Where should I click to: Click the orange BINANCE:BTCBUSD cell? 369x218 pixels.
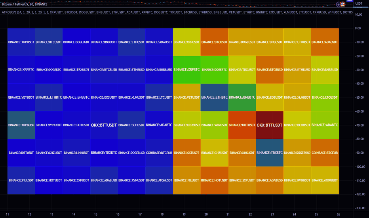coord(270,70)
